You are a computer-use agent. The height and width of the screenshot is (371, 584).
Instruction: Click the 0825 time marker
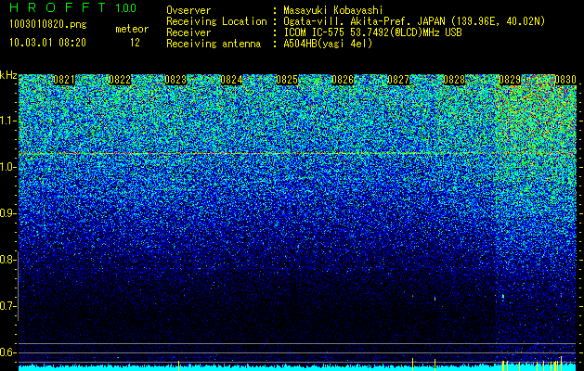(287, 80)
